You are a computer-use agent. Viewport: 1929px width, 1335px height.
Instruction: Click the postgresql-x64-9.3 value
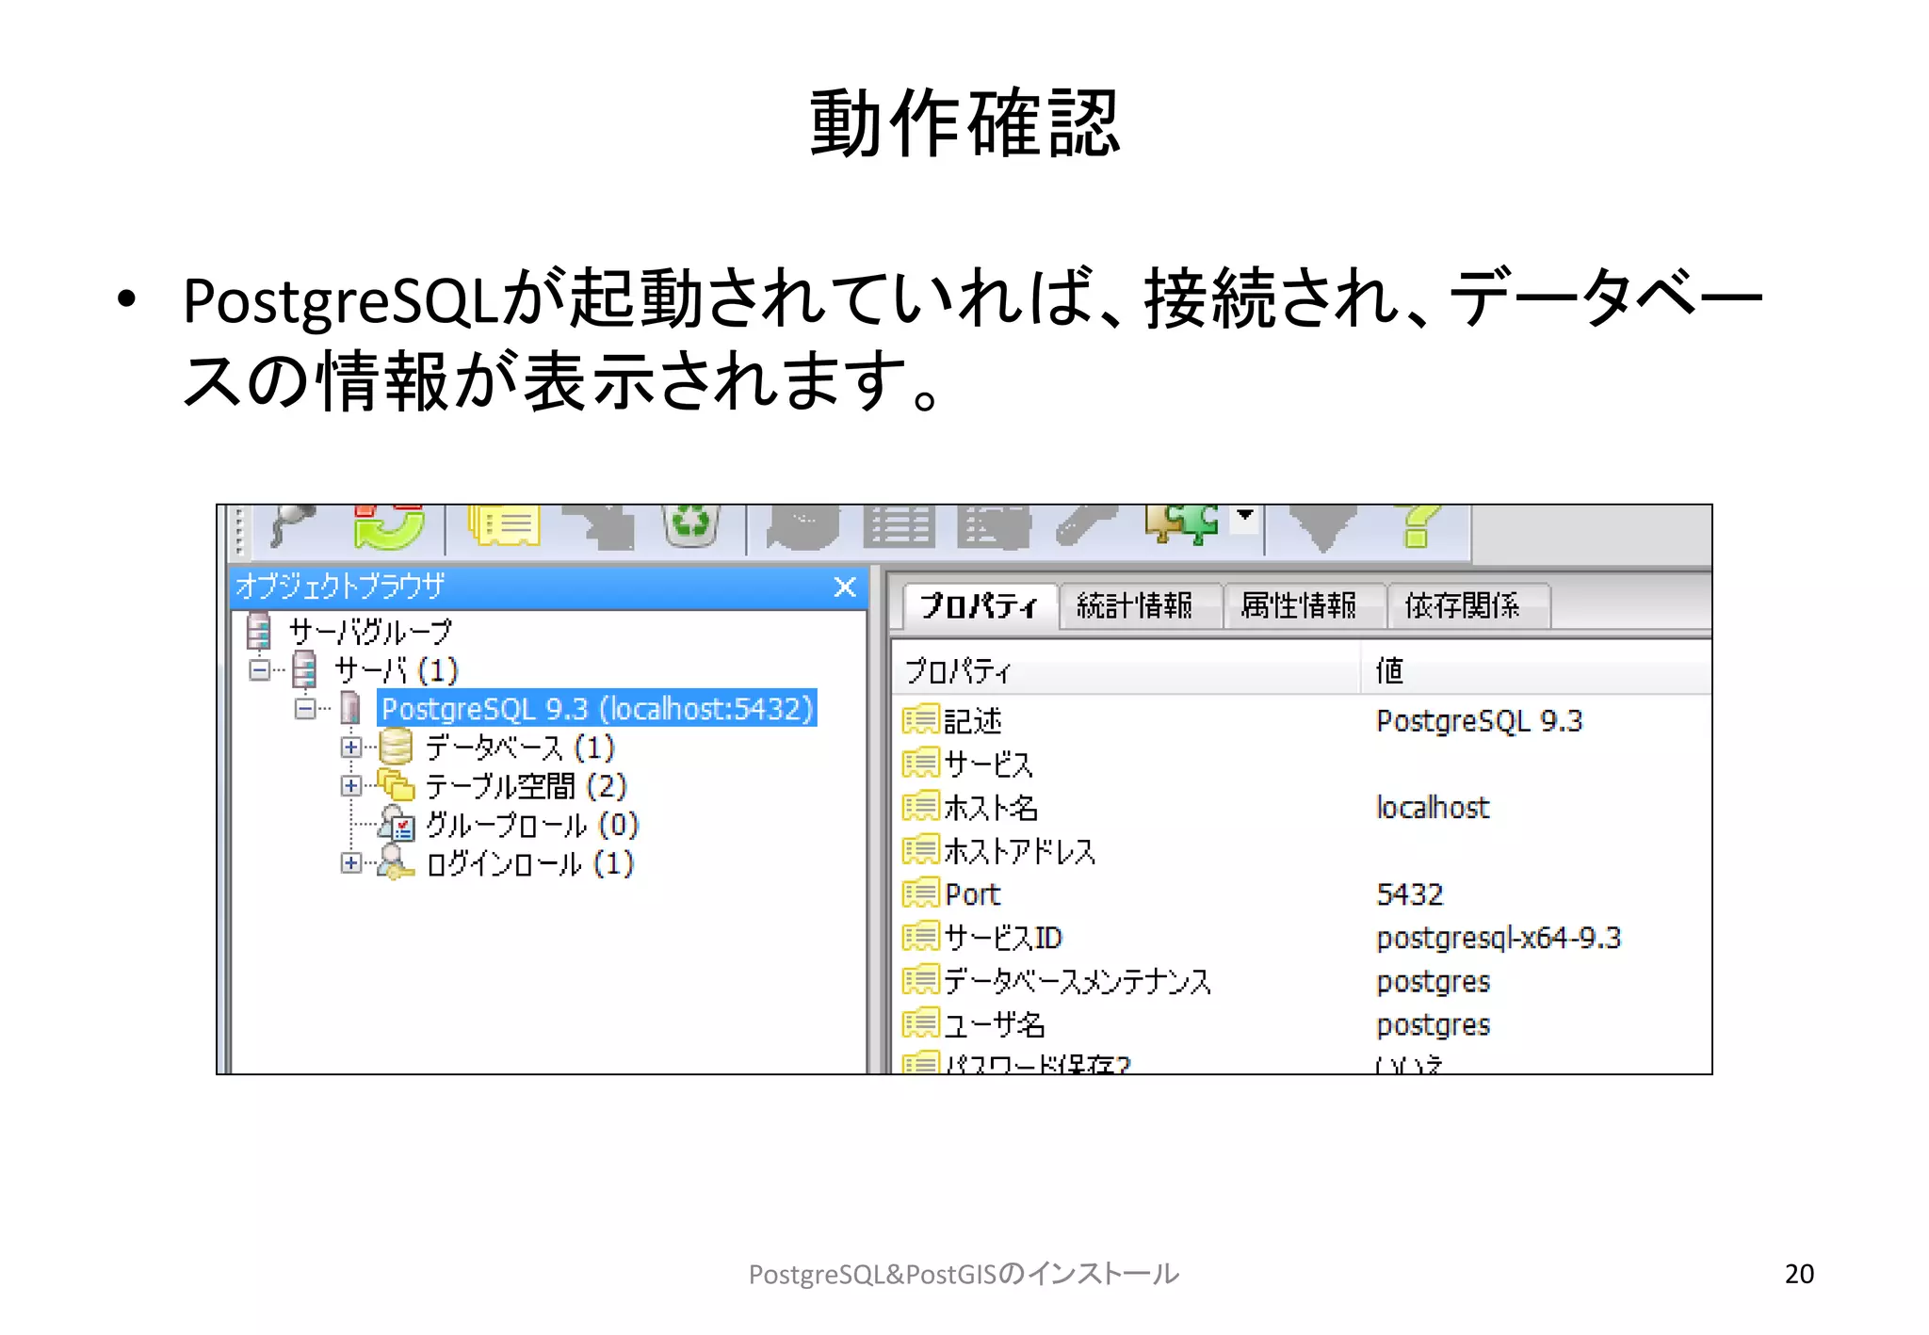point(1499,939)
